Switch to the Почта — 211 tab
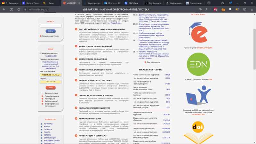Viewport: 256px width, 144px height. tap(113, 3)
